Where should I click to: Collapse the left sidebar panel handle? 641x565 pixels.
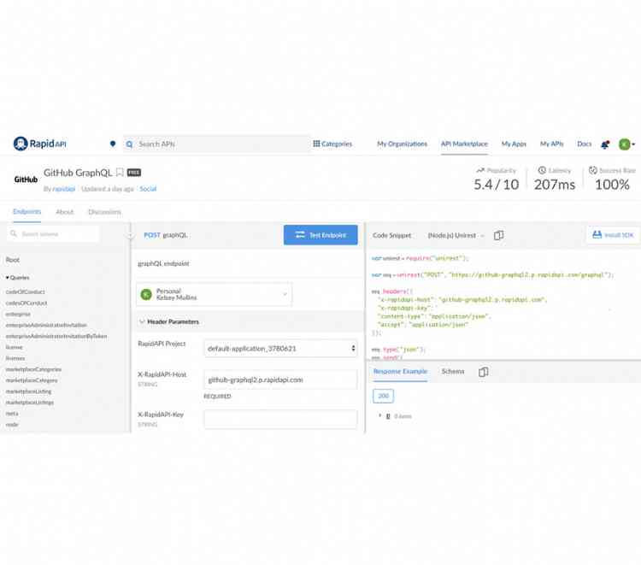click(130, 235)
